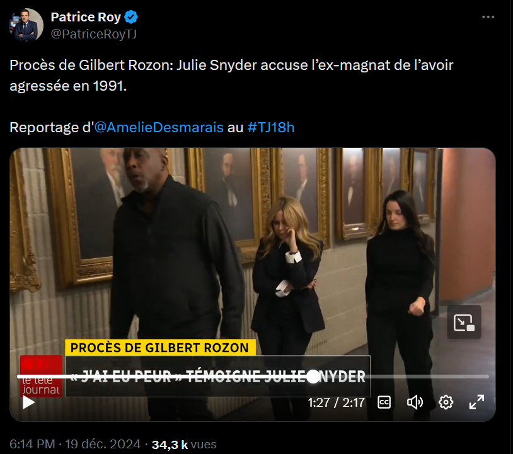This screenshot has width=513, height=454.
Task: Click the 34,3 k vues count
Action: (184, 445)
